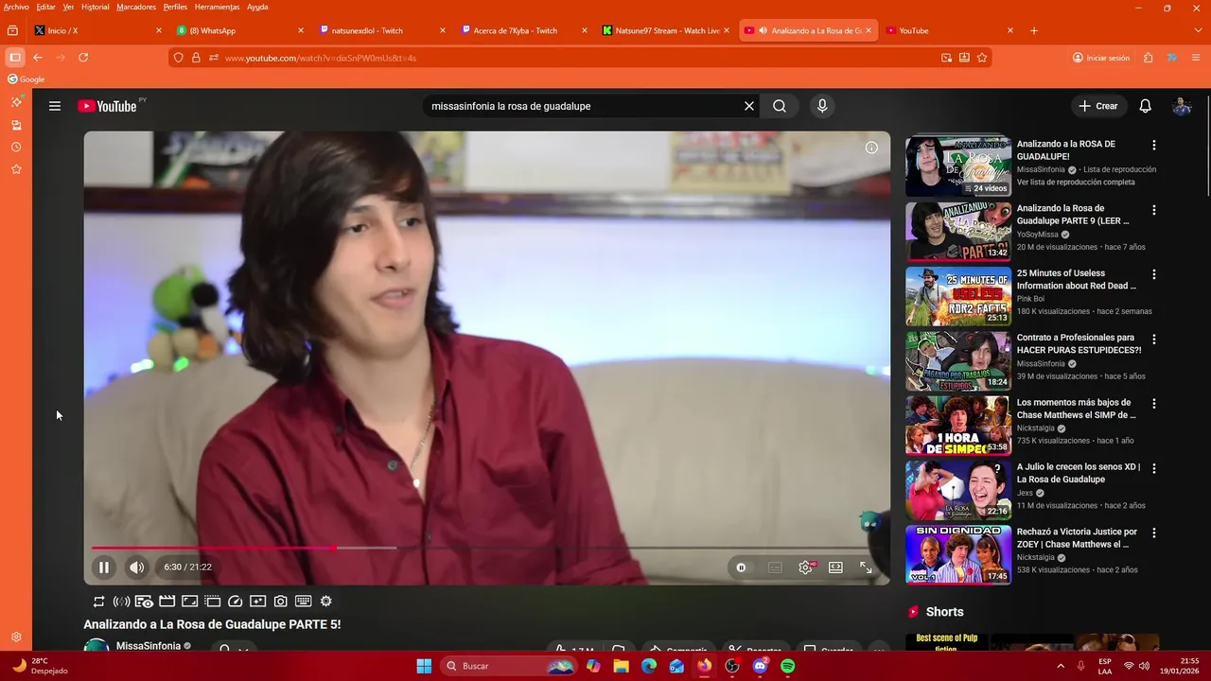Screen dimensions: 1211x681
Task: Start voice search with microphone icon
Action: pyautogui.click(x=822, y=106)
